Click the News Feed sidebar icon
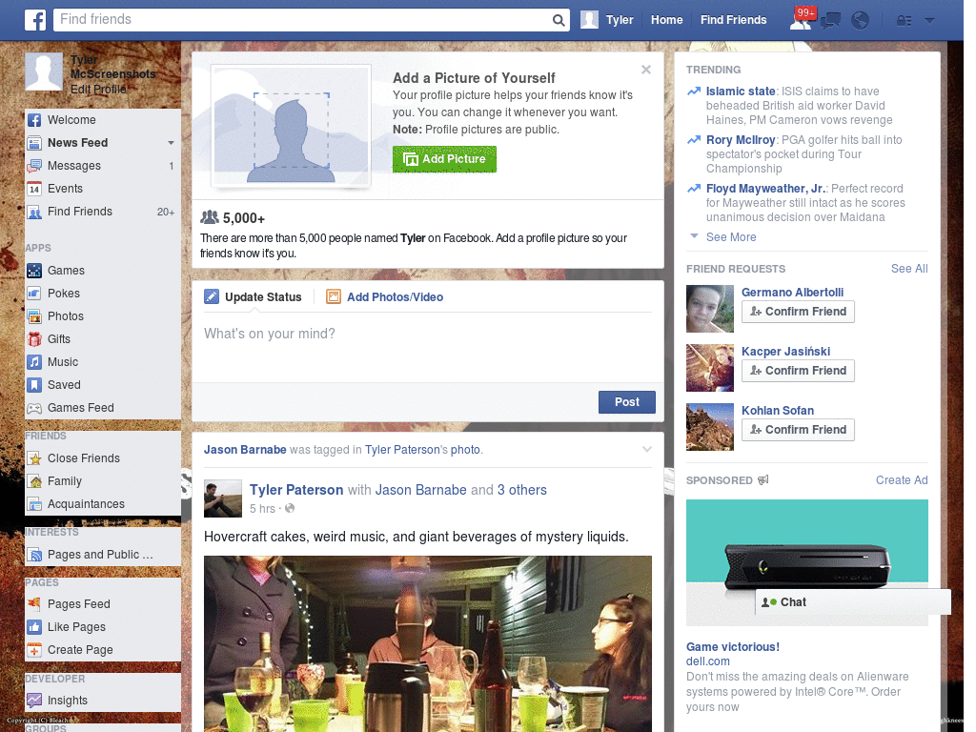 click(x=34, y=143)
